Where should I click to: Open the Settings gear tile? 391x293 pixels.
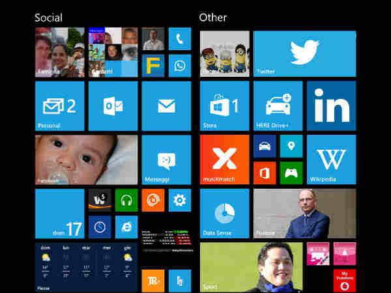point(180,200)
